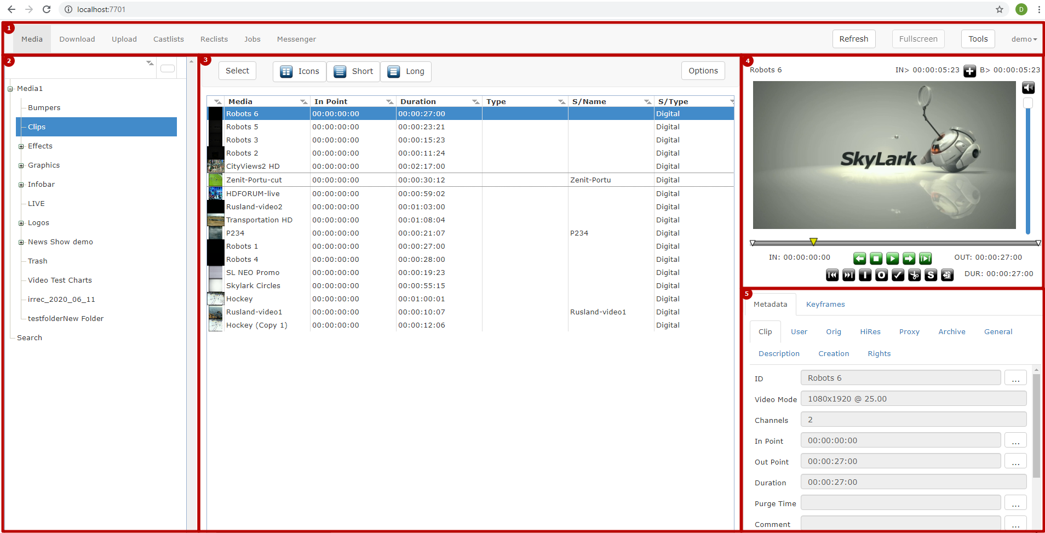Screen dimensions: 1045x533
Task: Switch to Short list view
Action: 353,71
